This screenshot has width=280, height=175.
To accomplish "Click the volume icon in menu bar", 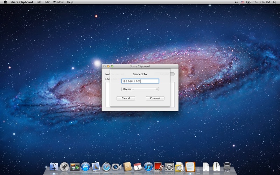I will pos(236,2).
